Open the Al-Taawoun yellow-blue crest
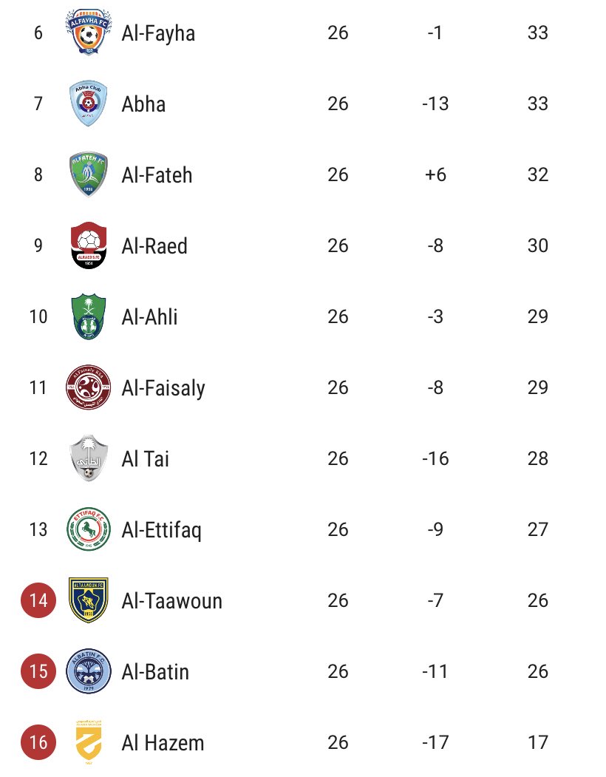606x777 pixels. click(x=88, y=600)
